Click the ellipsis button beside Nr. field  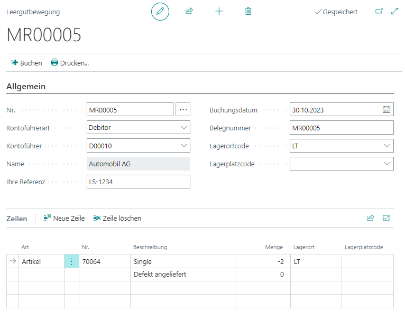(183, 110)
